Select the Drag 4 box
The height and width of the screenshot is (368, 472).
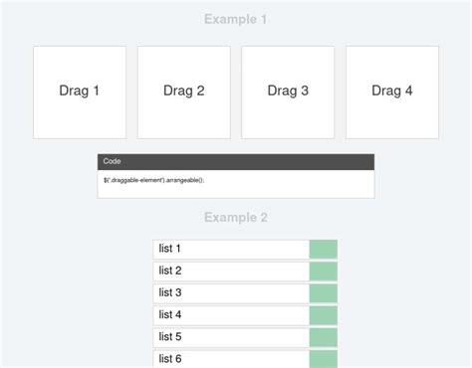(x=392, y=92)
